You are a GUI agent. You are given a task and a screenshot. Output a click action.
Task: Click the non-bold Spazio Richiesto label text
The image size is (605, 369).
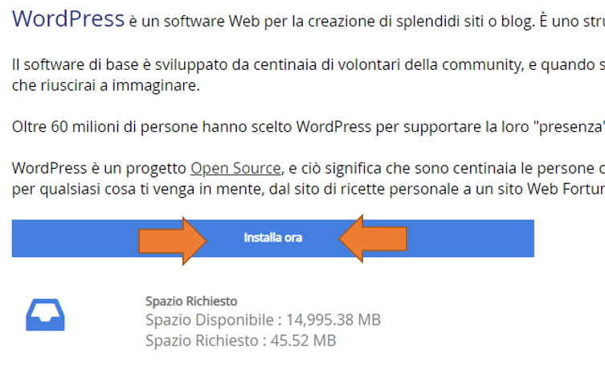click(x=202, y=341)
